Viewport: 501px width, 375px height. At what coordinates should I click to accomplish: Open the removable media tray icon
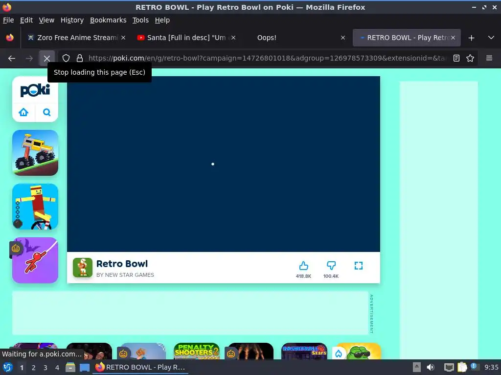417,367
